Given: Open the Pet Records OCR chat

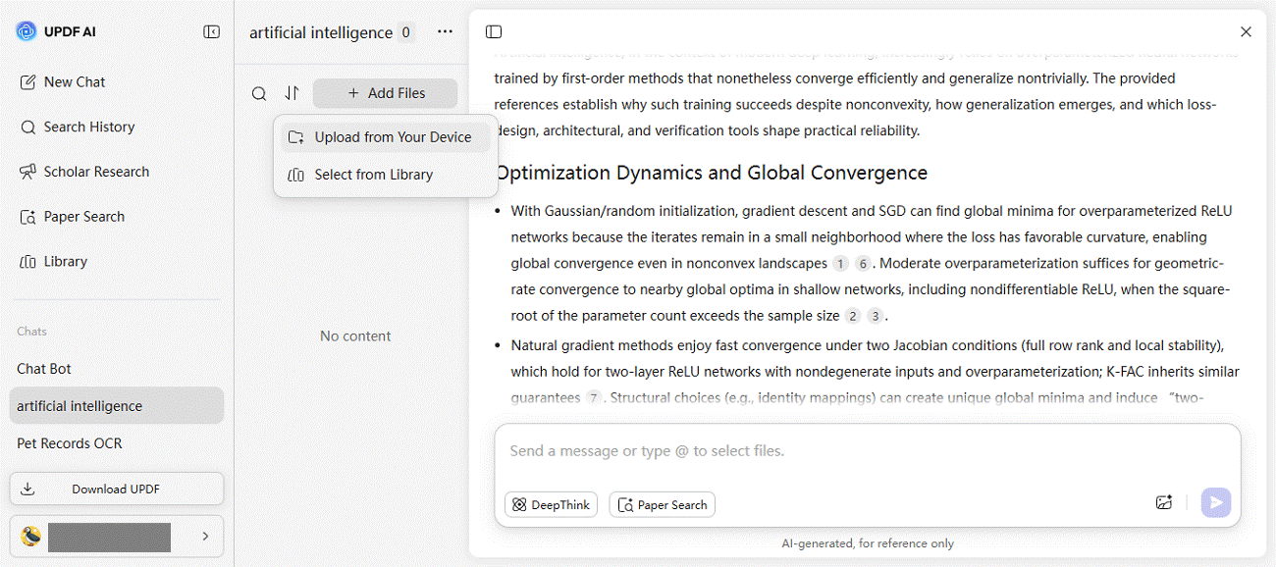Looking at the screenshot, I should [x=70, y=443].
